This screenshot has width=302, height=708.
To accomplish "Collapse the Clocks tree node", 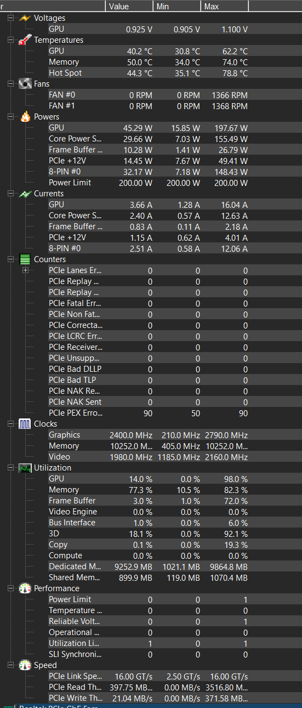I will tap(11, 424).
